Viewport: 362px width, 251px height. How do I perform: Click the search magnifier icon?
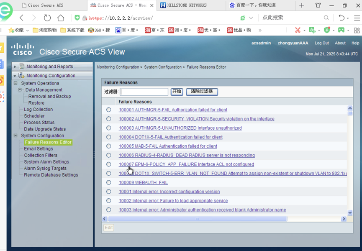tap(326, 18)
